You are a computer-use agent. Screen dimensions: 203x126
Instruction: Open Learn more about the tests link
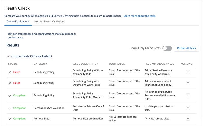(140, 16)
